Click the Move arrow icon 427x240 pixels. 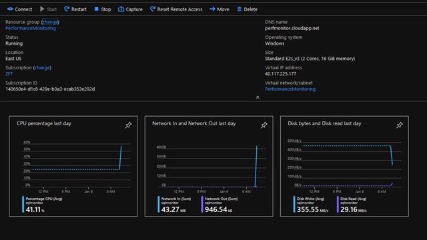[212, 9]
